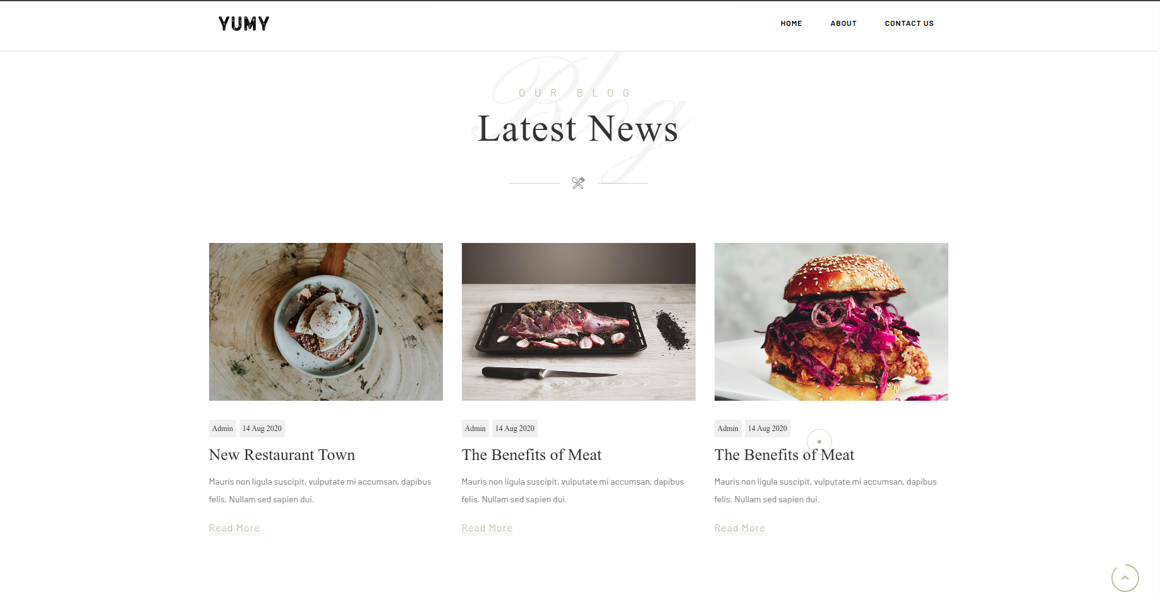
Task: Click the crossed utensils divider icon
Action: (578, 183)
